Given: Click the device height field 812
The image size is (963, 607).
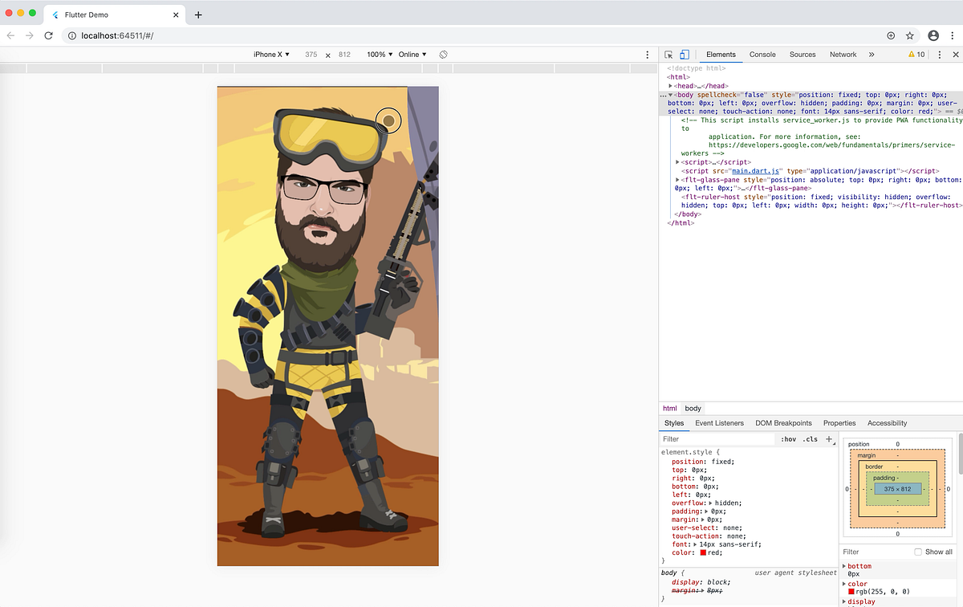Looking at the screenshot, I should (344, 55).
